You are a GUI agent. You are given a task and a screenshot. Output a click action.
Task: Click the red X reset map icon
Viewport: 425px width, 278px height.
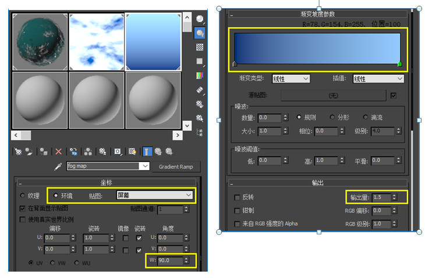(58, 151)
